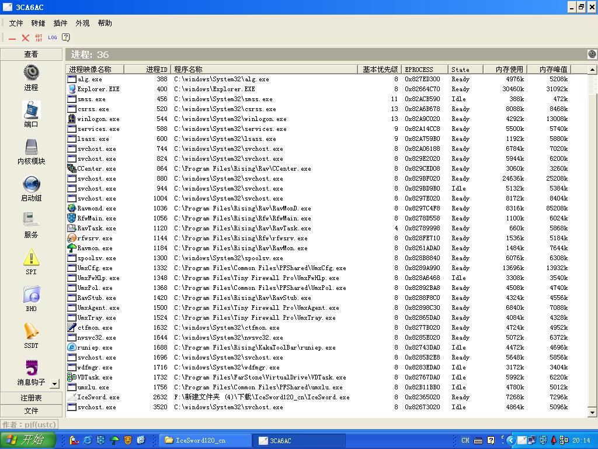Image resolution: width=598 pixels, height=449 pixels.
Task: Select the IceSword.exe process row
Action: point(98,398)
